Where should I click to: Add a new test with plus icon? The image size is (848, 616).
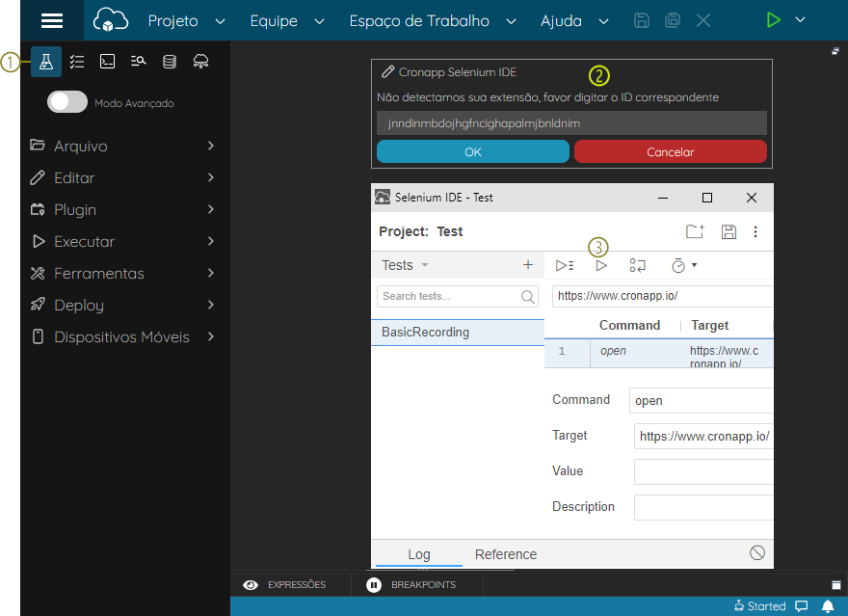[528, 264]
